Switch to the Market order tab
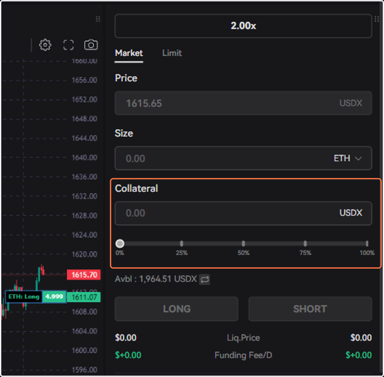Screen dimensions: 384x377 pyautogui.click(x=129, y=53)
